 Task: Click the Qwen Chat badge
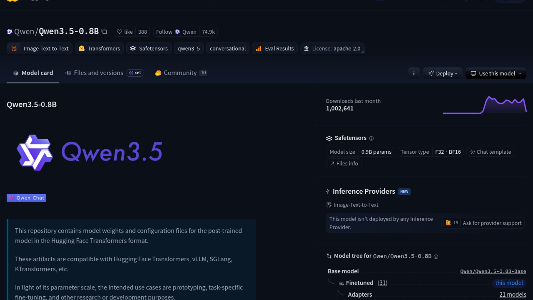coord(26,198)
